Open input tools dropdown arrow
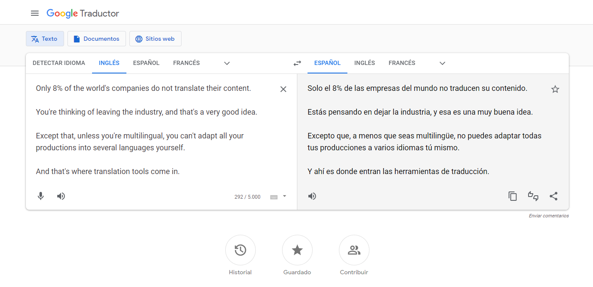Screen dimensions: 593x287 coord(285,196)
